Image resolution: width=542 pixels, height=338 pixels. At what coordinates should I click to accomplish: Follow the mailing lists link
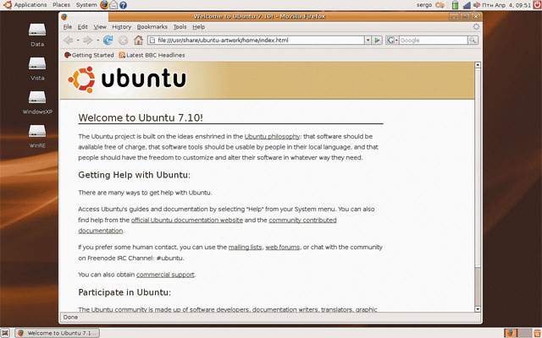pyautogui.click(x=245, y=248)
